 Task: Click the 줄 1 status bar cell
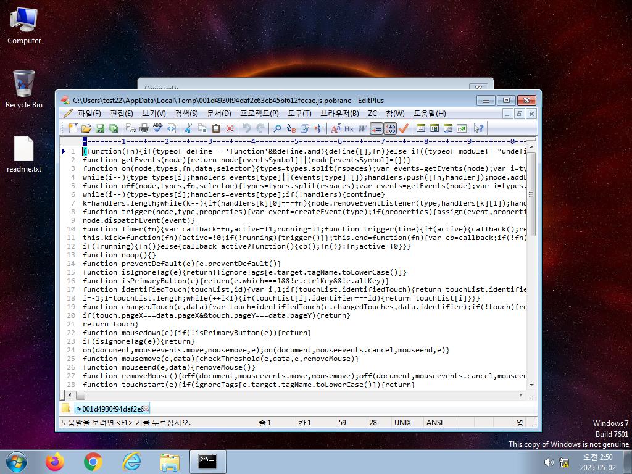point(265,422)
